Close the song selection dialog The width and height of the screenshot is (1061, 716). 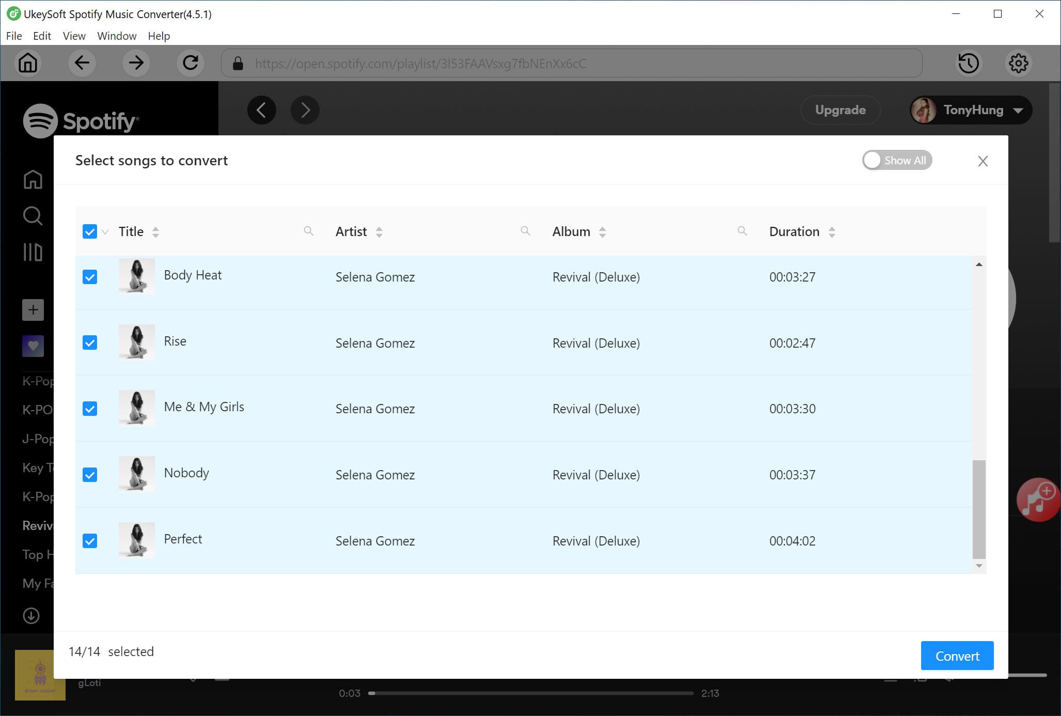984,161
